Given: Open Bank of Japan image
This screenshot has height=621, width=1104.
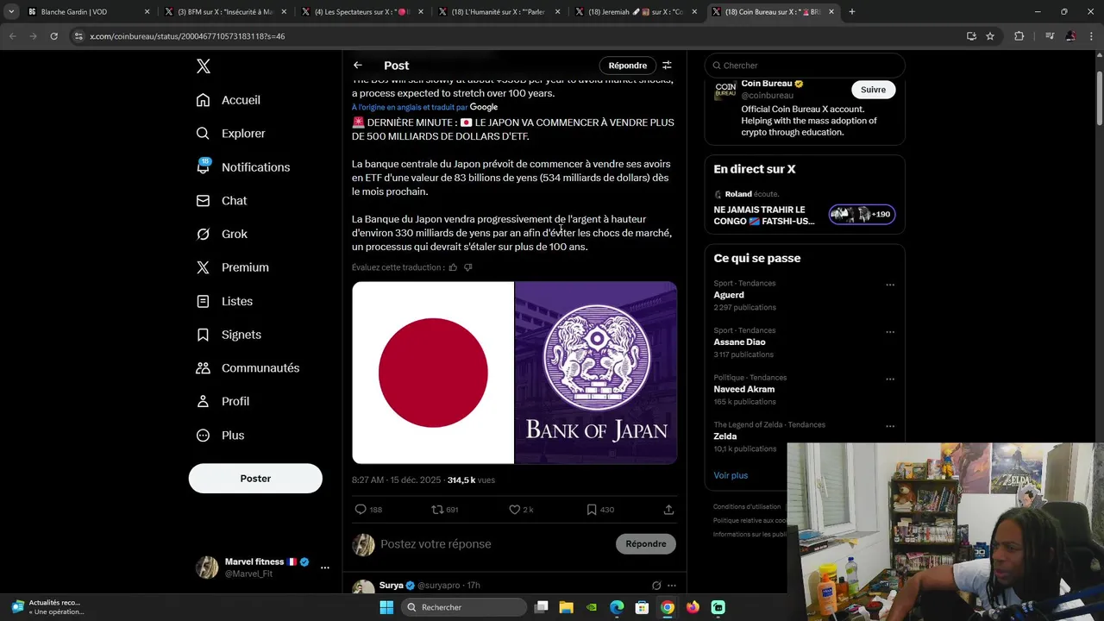Looking at the screenshot, I should (x=596, y=373).
